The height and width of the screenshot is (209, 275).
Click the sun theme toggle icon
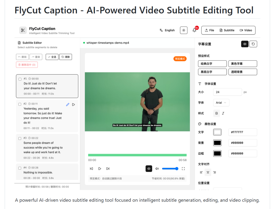[184, 30]
